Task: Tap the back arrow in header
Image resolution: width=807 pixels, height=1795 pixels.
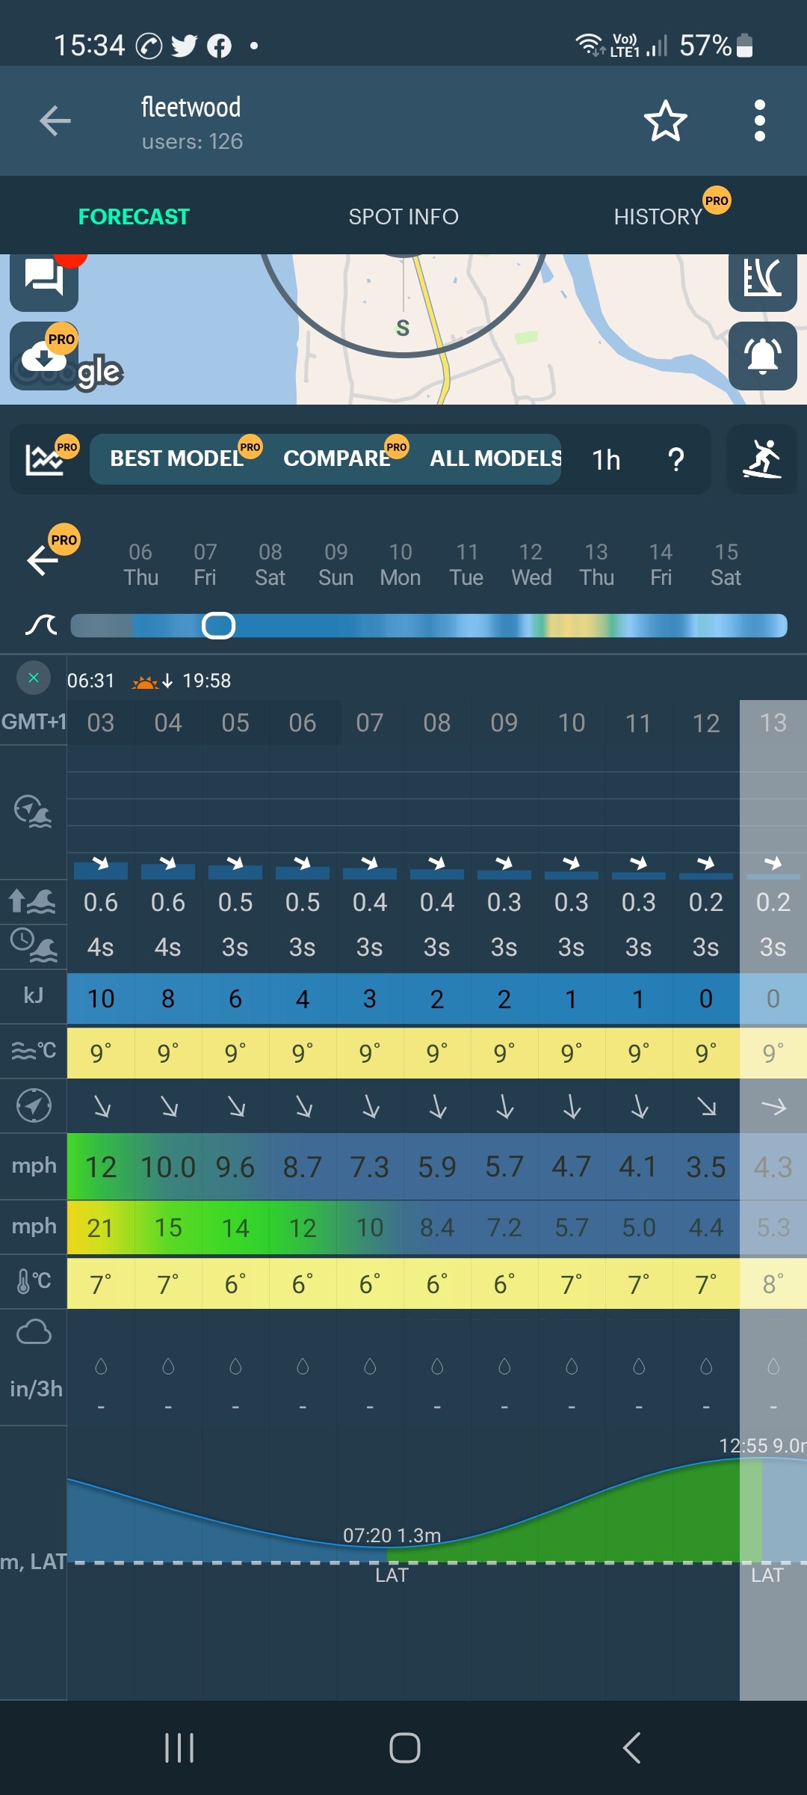Action: tap(55, 121)
